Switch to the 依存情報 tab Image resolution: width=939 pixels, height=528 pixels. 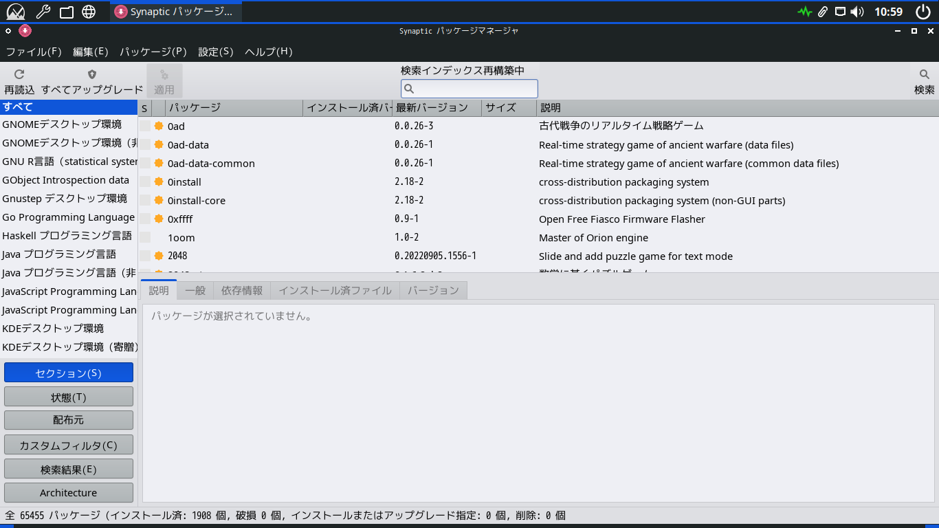[x=242, y=291]
